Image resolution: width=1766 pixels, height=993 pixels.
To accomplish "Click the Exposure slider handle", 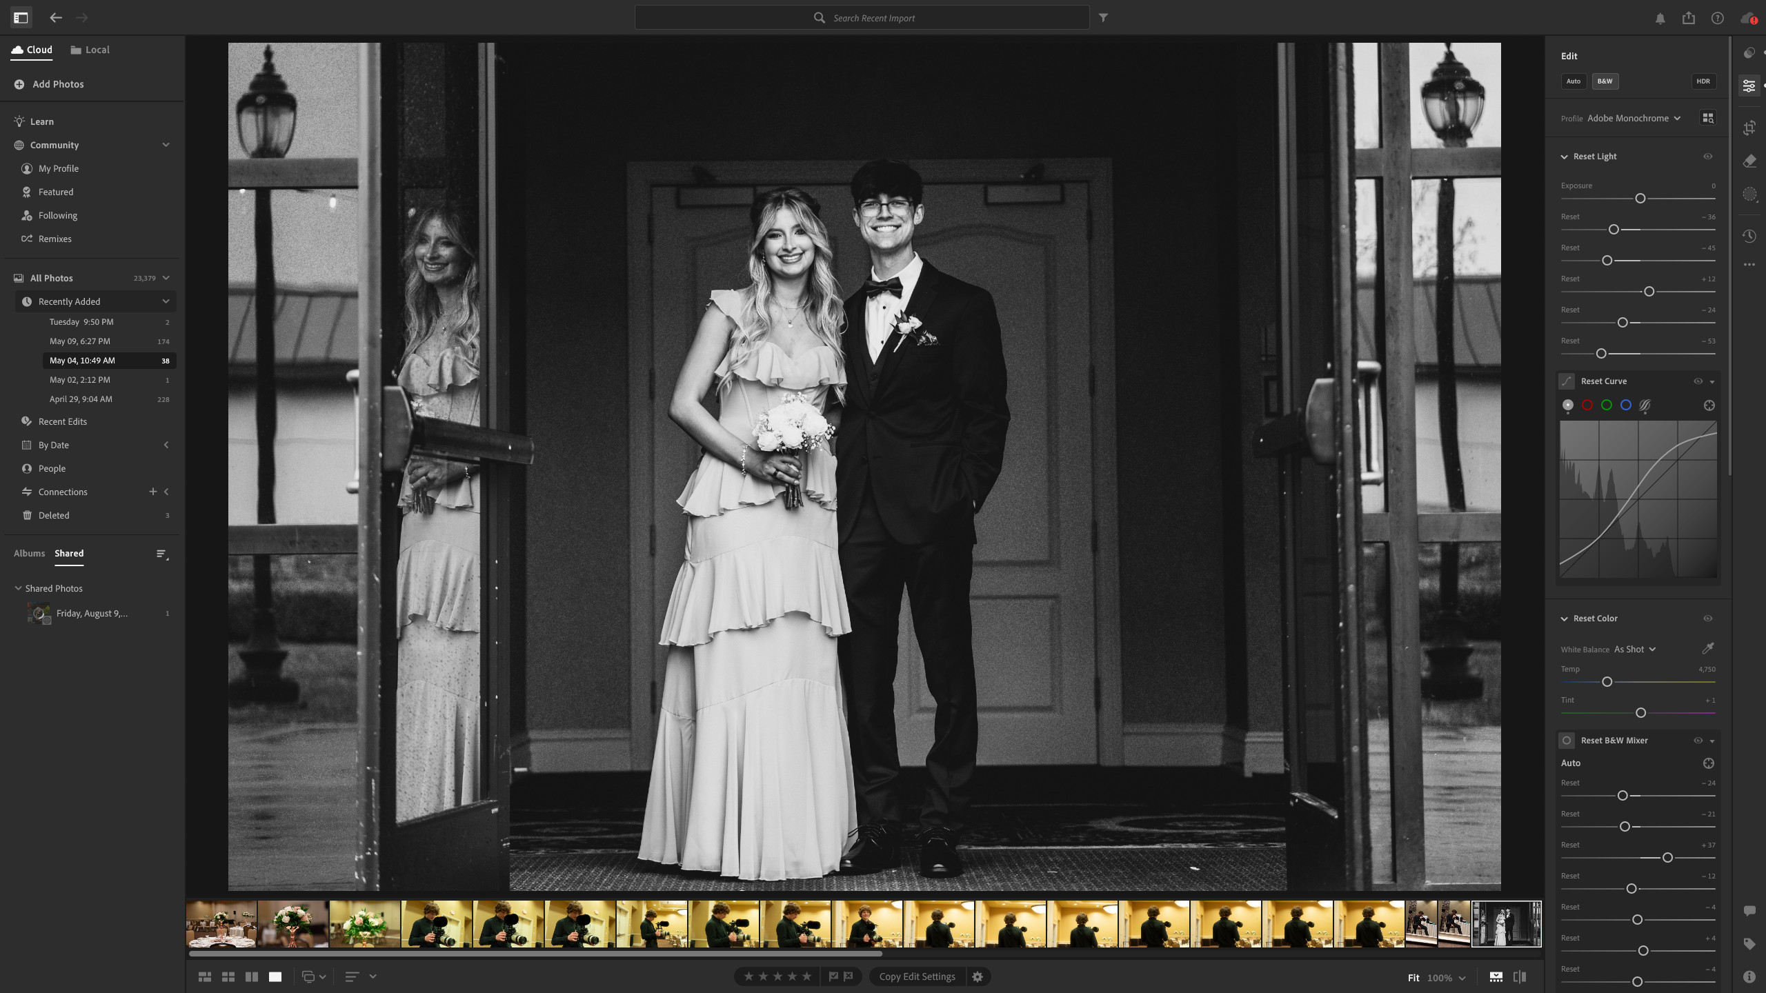I will pos(1640,199).
